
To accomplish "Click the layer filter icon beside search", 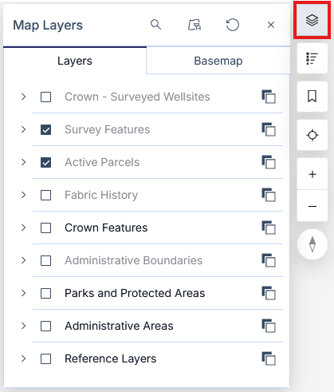I will (195, 25).
